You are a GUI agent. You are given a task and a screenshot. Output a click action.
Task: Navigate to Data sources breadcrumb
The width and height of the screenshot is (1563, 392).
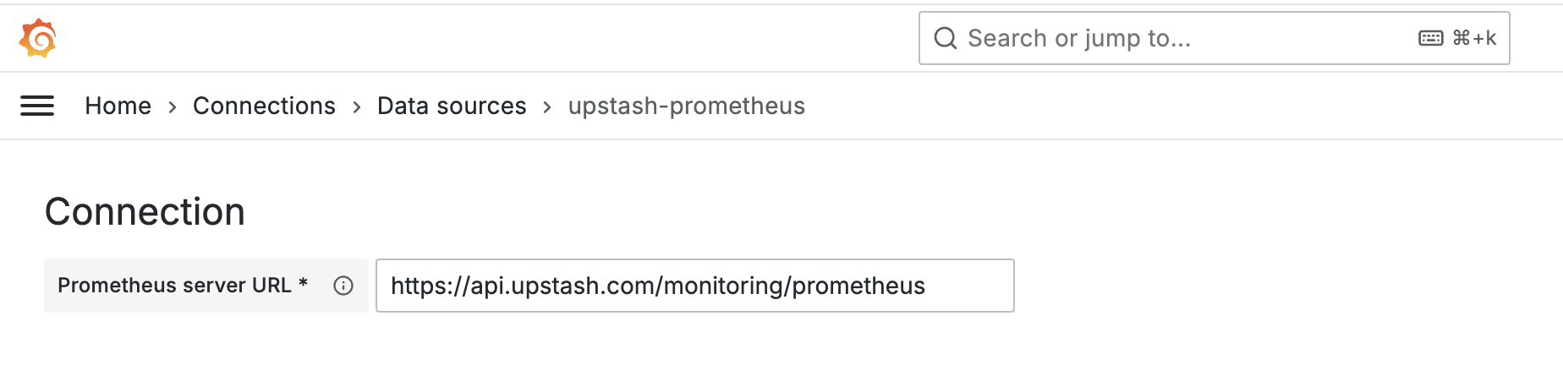point(452,106)
